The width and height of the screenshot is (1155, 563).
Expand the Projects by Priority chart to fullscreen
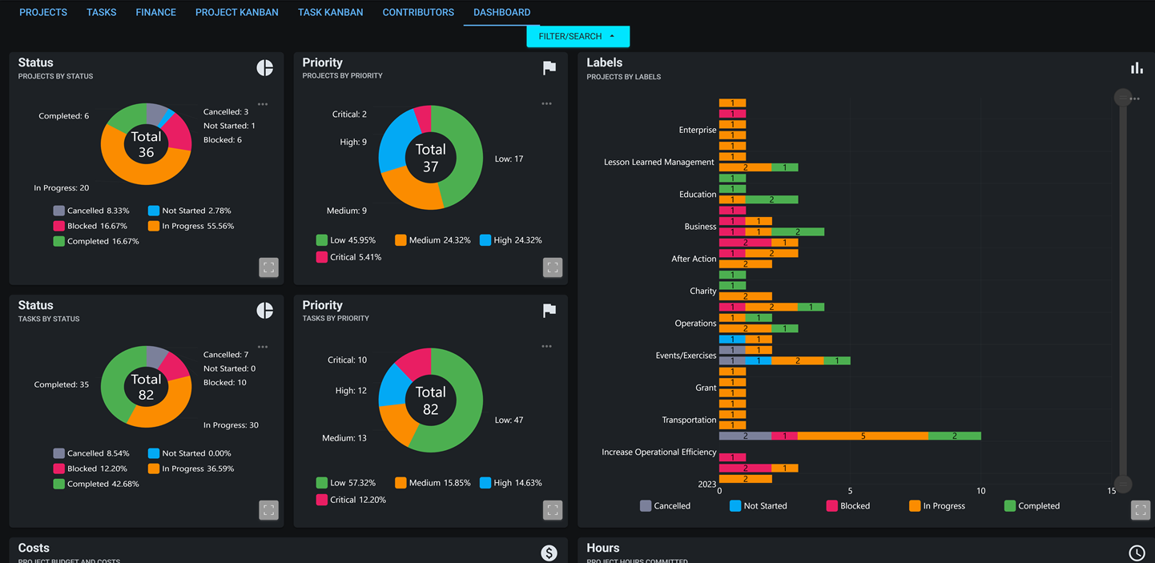pos(553,267)
